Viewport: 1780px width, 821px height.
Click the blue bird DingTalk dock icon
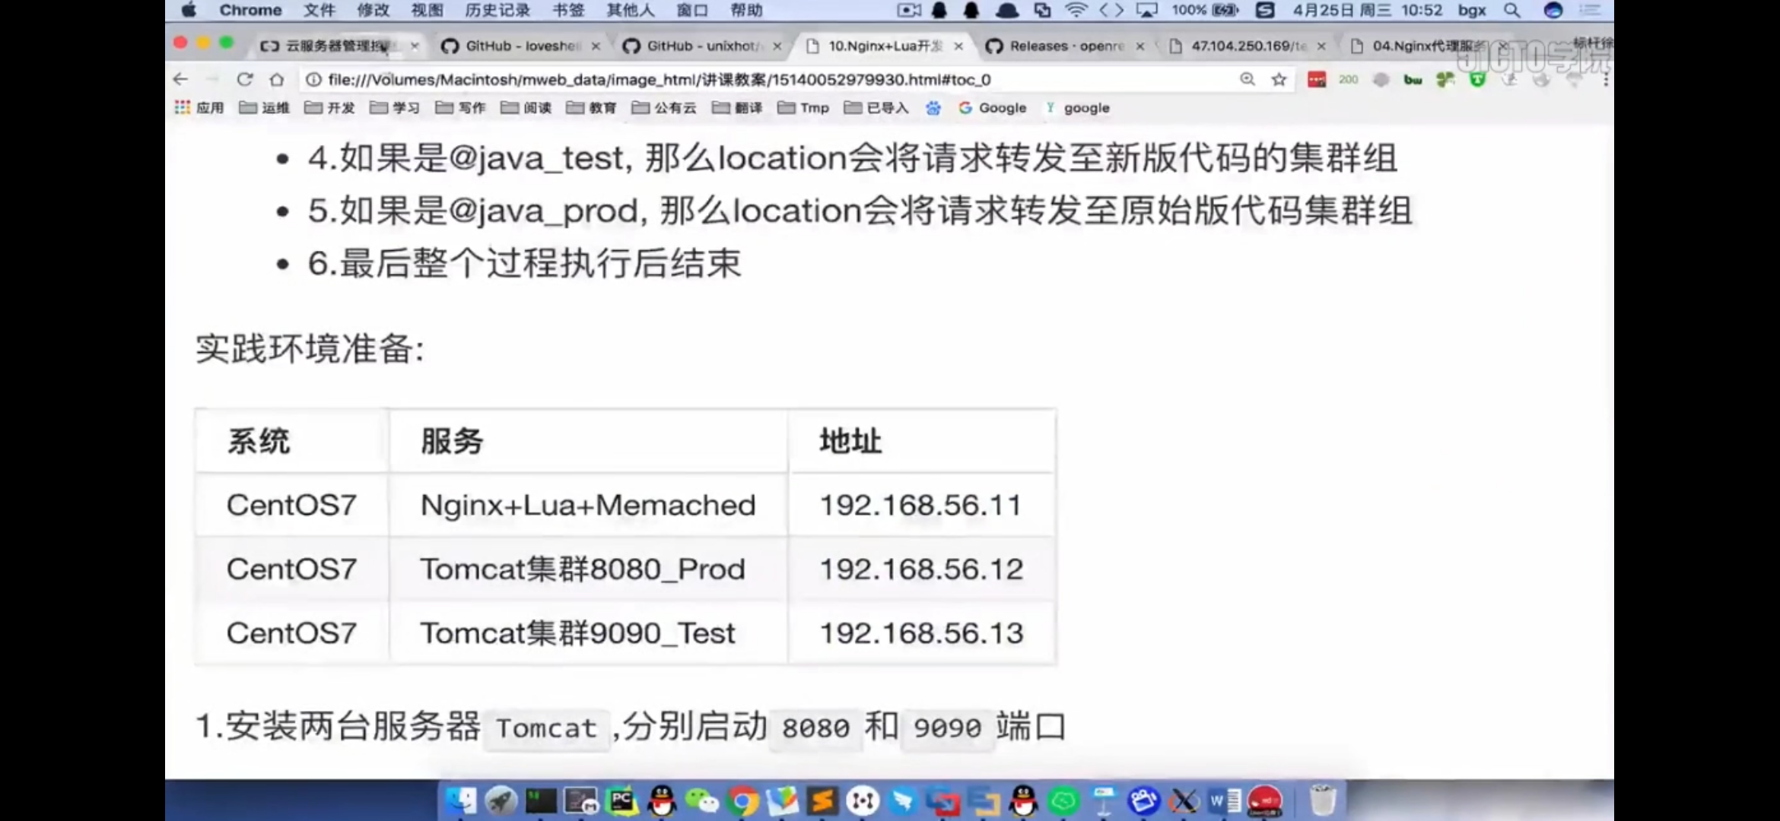[x=904, y=800]
